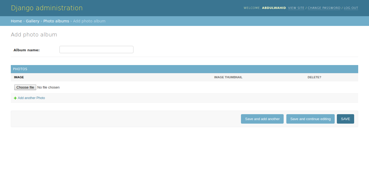Viewport: 369px width, 183px height.
Task: Open the Choose file button for the image
Action: pos(25,87)
